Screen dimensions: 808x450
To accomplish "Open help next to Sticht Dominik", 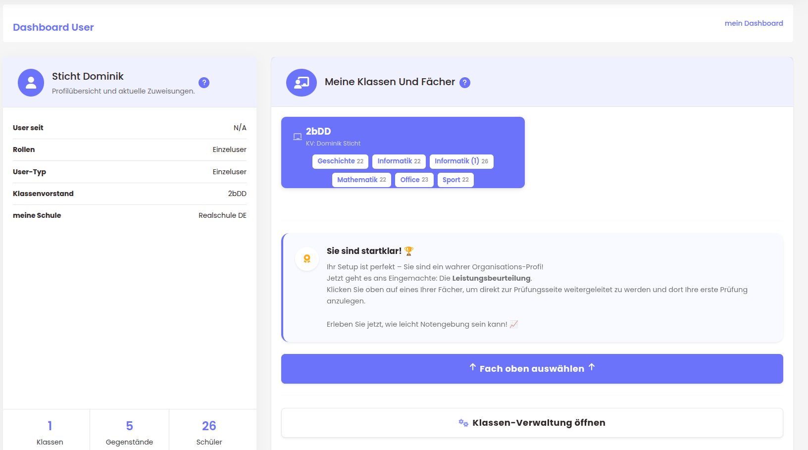I will (204, 83).
